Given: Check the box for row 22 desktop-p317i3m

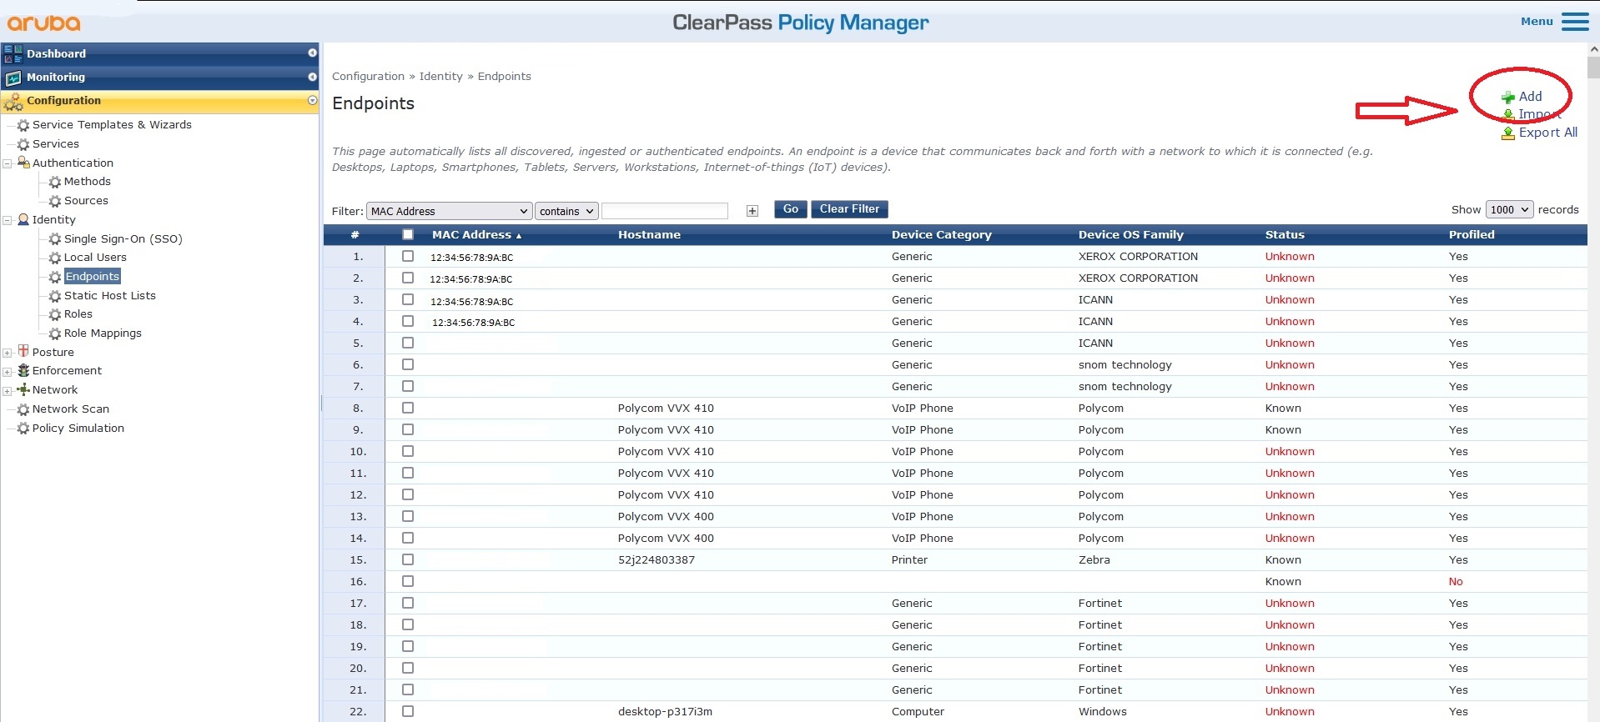Looking at the screenshot, I should tap(408, 711).
